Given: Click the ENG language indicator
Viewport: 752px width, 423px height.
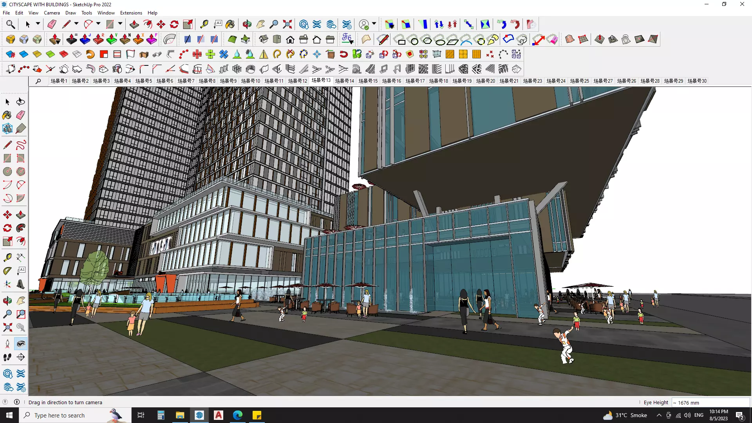Looking at the screenshot, I should point(699,415).
